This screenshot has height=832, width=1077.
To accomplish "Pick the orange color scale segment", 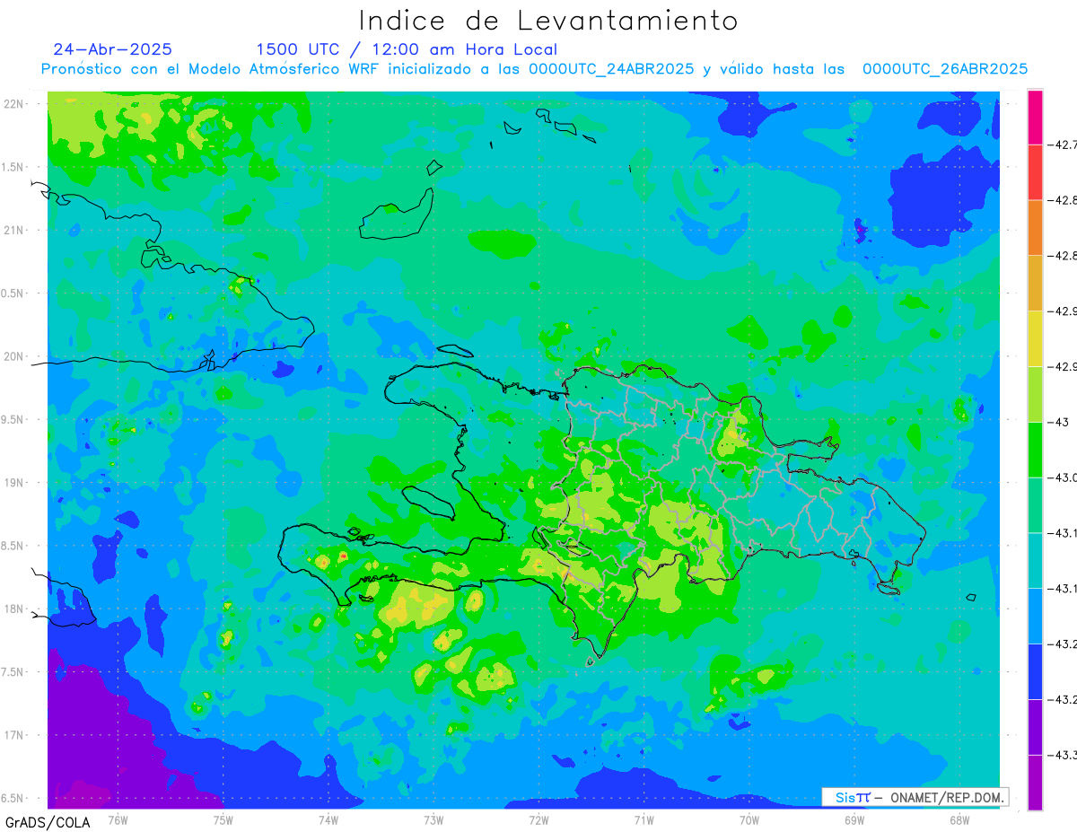I will click(1035, 228).
